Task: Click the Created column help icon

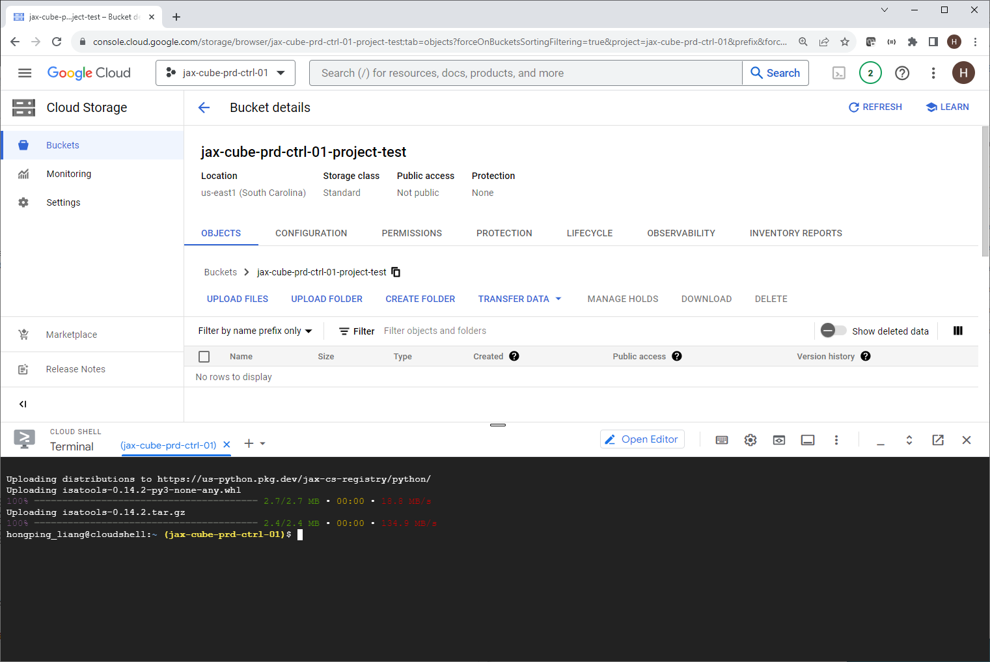Action: [514, 356]
